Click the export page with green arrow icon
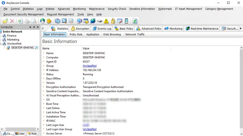 coord(20,21)
